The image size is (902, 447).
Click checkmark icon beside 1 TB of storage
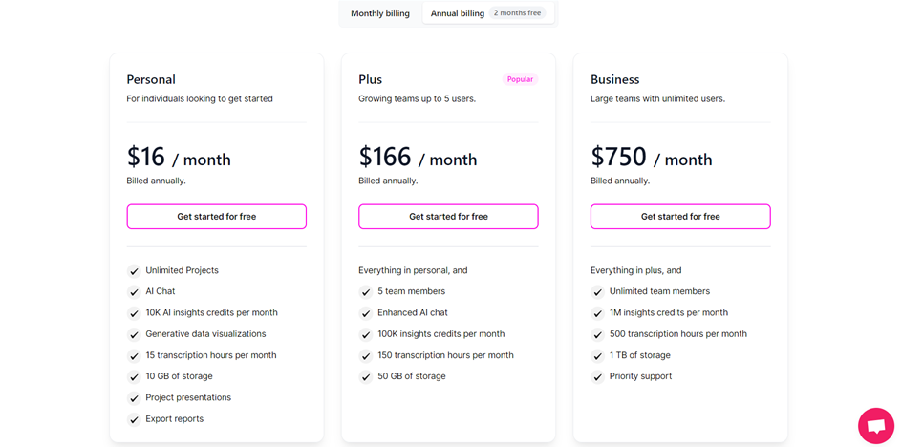598,356
